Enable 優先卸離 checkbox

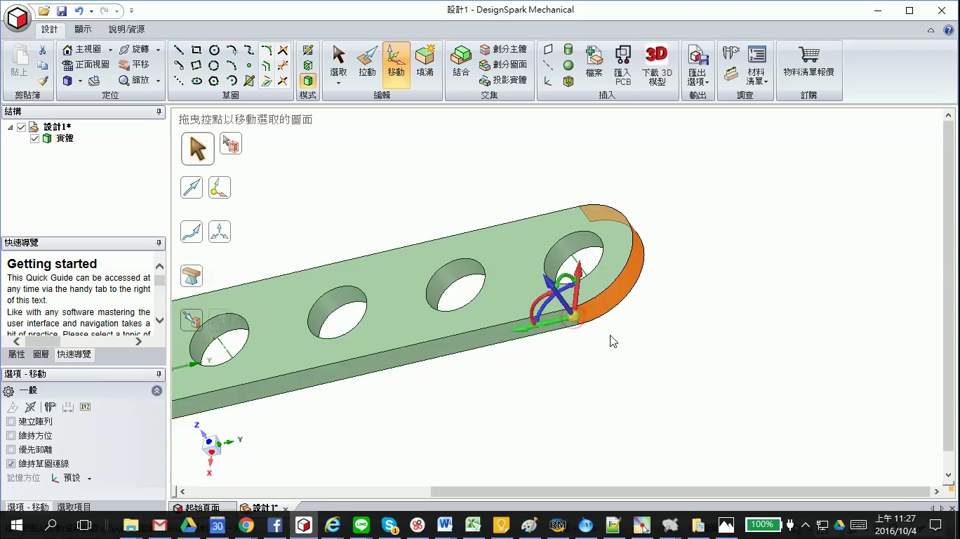11,450
